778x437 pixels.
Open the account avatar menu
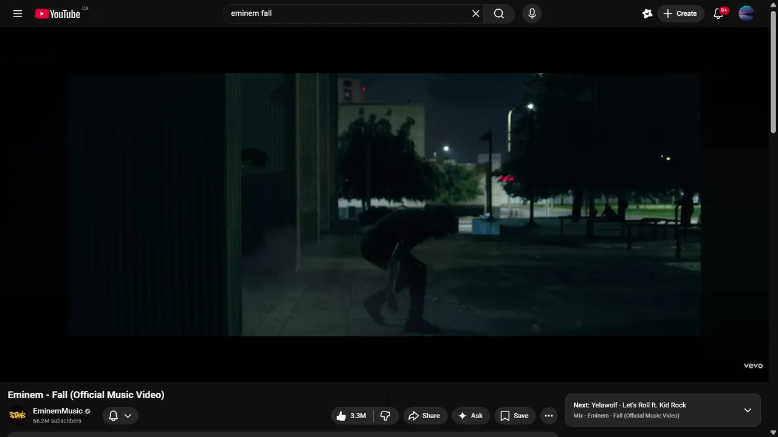pyautogui.click(x=746, y=13)
